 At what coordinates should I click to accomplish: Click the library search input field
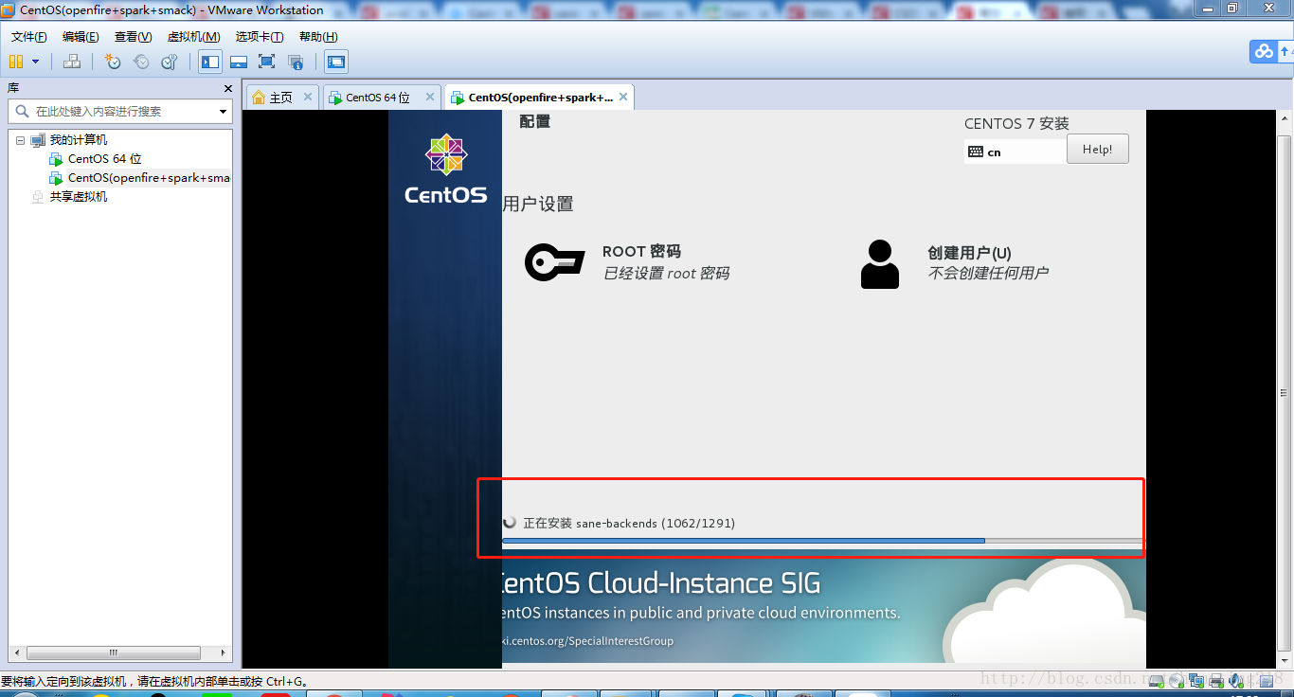(120, 111)
